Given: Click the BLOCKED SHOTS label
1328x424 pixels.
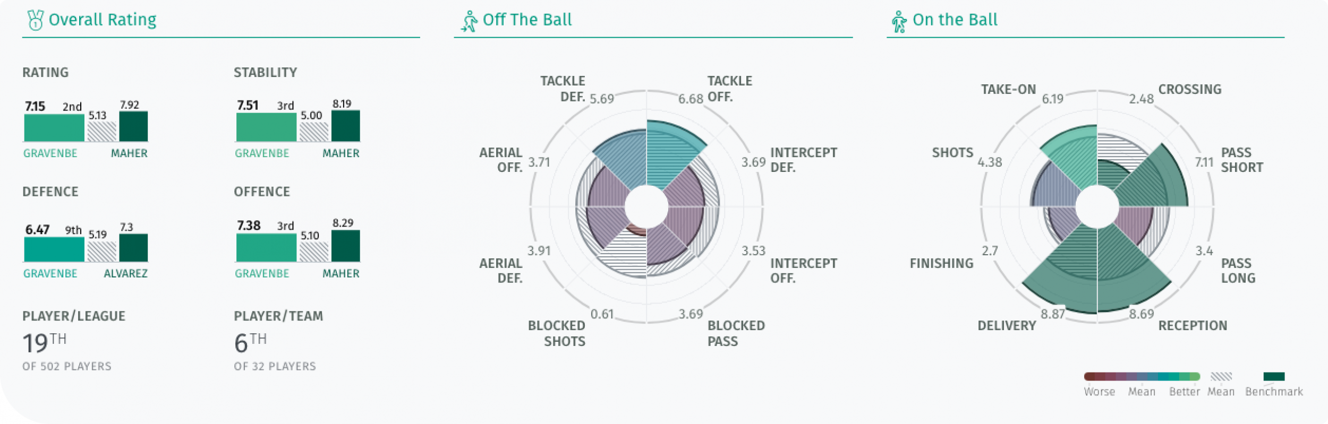Looking at the screenshot, I should coord(557,333).
